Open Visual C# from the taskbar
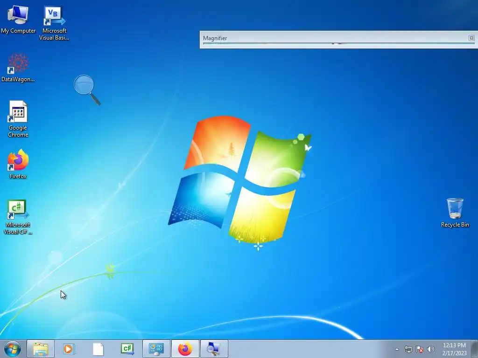This screenshot has width=478, height=358. click(x=127, y=349)
